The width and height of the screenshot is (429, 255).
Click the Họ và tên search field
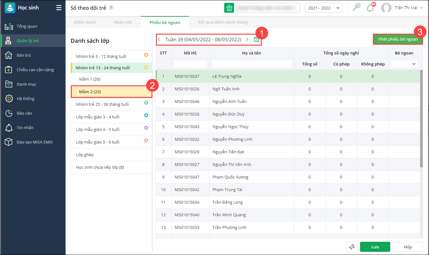coord(252,64)
